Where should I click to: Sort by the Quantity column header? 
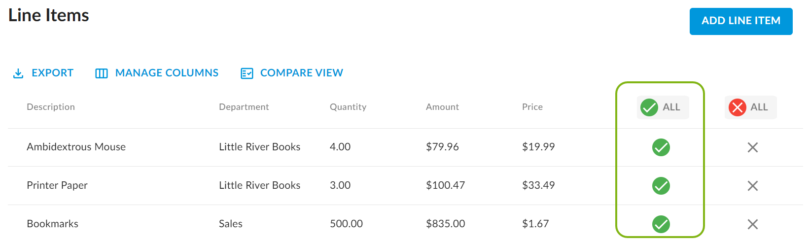coord(348,107)
